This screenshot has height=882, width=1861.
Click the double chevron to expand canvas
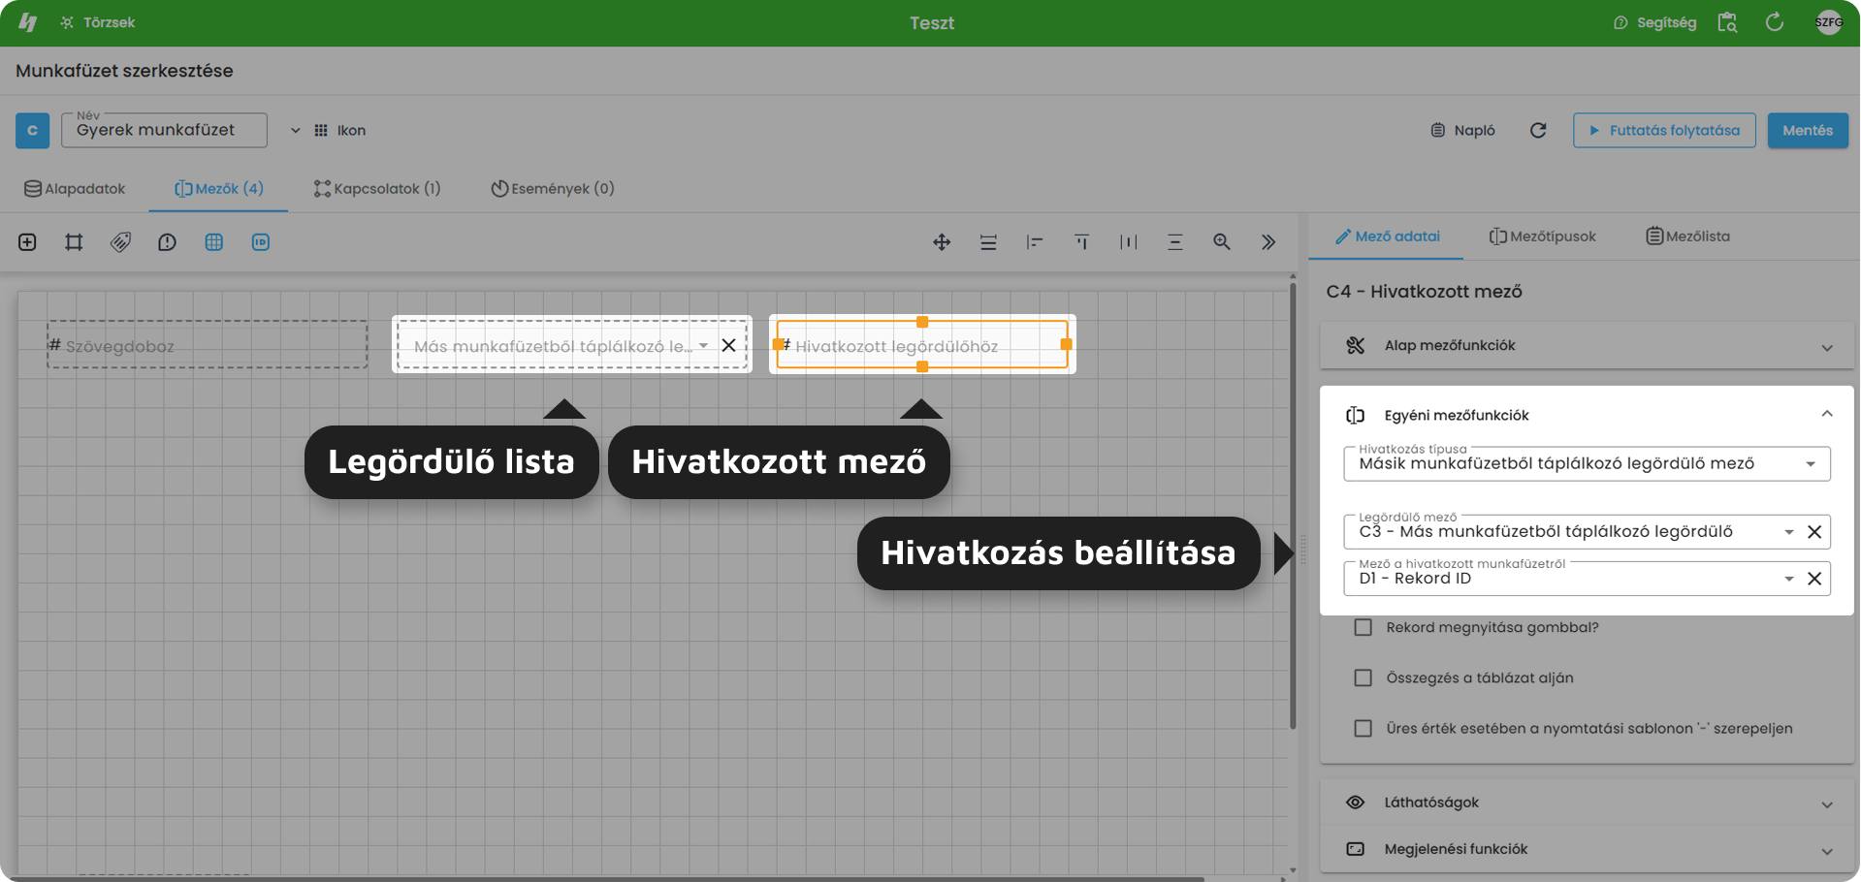tap(1268, 242)
